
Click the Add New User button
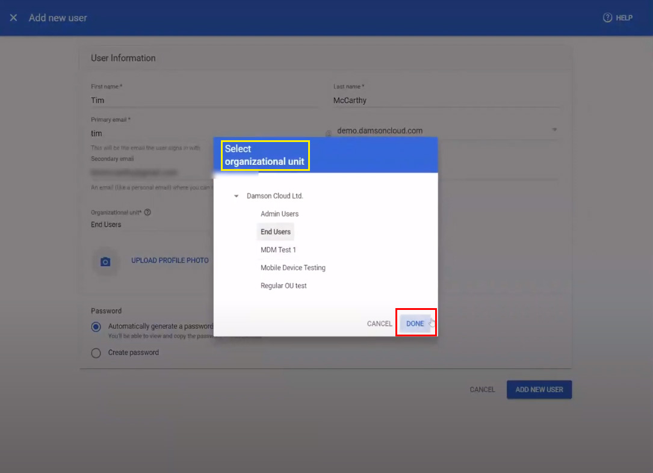tap(539, 390)
